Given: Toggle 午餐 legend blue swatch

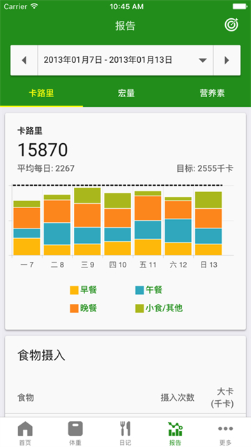Looking at the screenshot, I should click(x=139, y=291).
